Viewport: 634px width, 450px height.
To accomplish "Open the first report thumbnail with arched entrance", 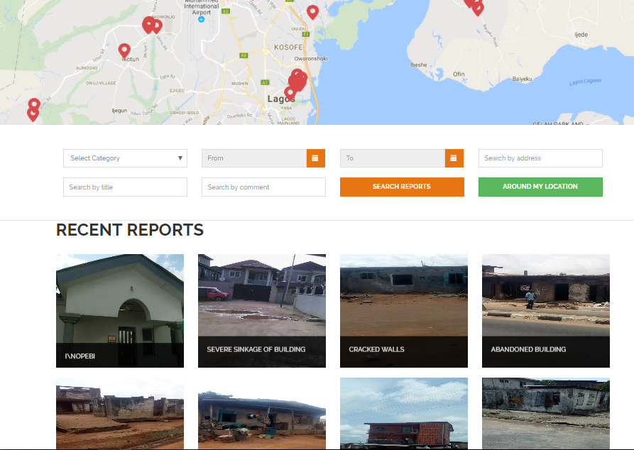I will [x=119, y=311].
